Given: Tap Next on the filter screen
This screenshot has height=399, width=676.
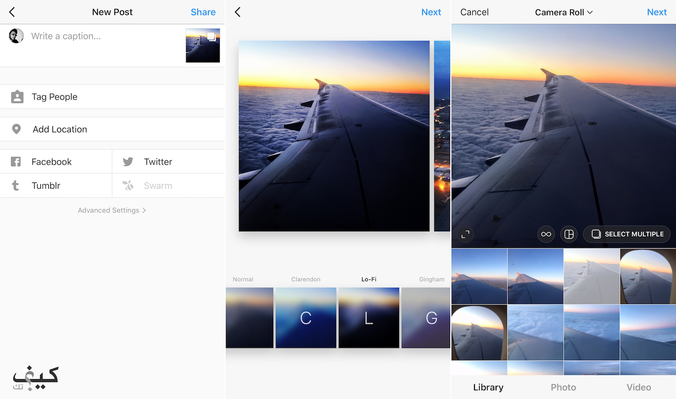Looking at the screenshot, I should coord(431,12).
